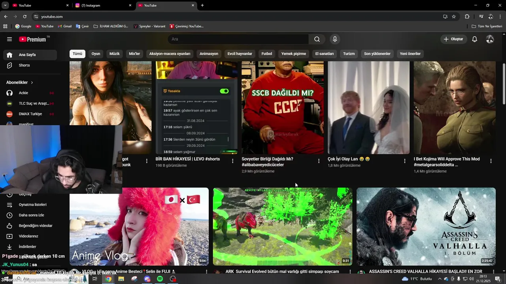The height and width of the screenshot is (284, 506).
Task: Select the Evcil hayvanlar chip
Action: [240, 54]
